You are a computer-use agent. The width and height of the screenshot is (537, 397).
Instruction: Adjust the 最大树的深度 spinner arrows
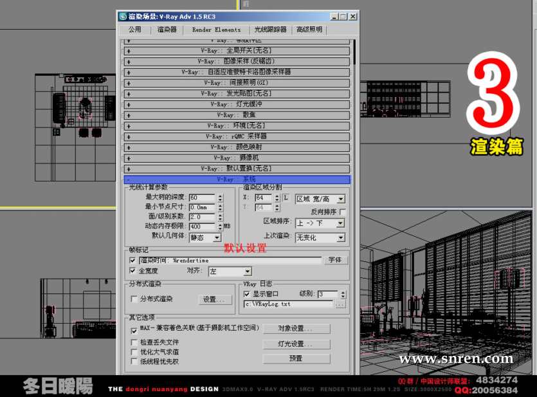(x=220, y=198)
